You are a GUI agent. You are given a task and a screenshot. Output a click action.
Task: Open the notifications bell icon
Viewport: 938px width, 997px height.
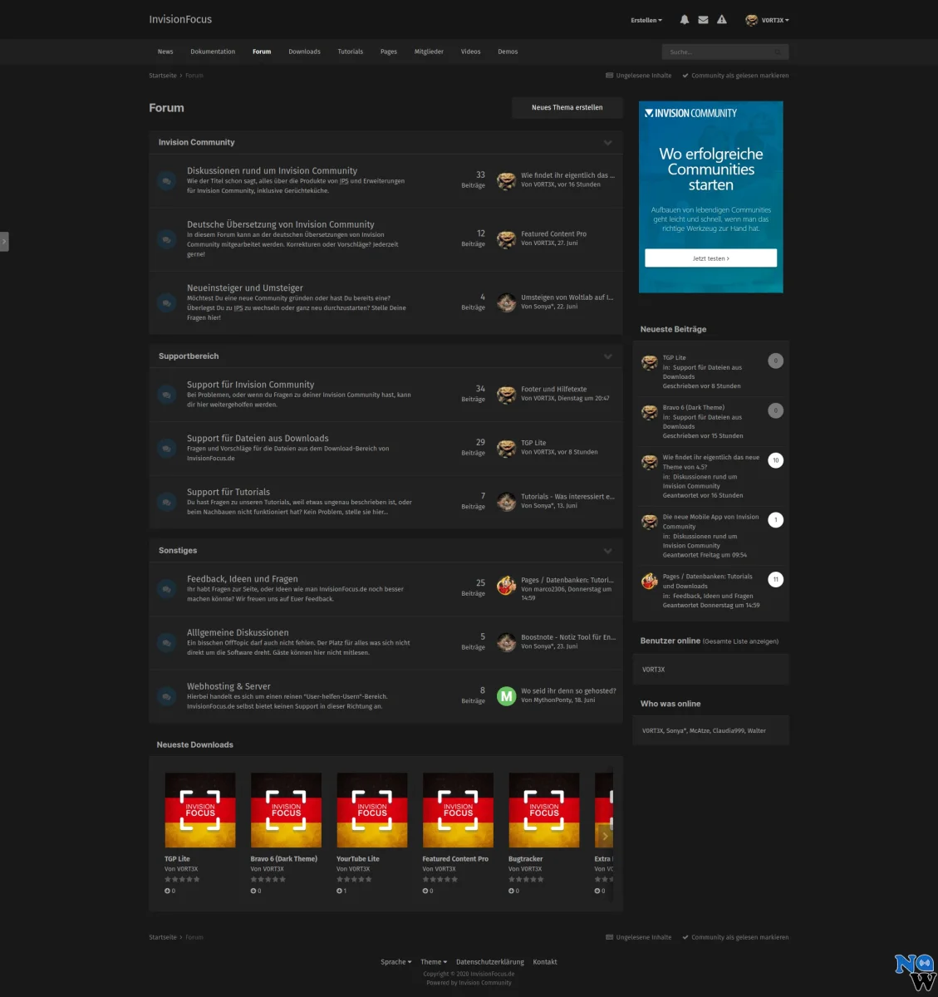click(685, 20)
